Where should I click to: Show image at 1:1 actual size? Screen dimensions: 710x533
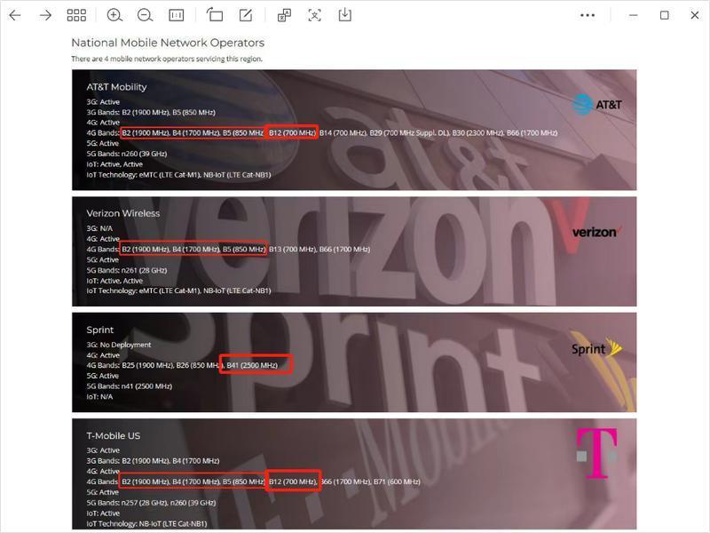pos(177,15)
